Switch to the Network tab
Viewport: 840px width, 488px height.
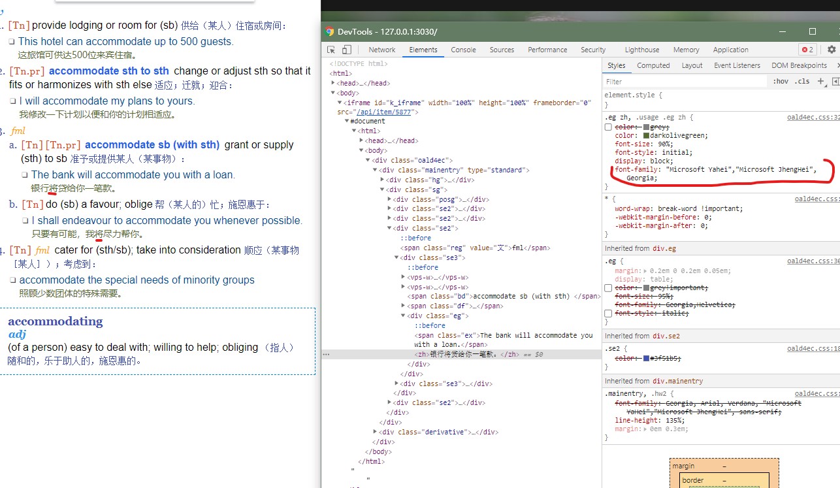(x=382, y=50)
